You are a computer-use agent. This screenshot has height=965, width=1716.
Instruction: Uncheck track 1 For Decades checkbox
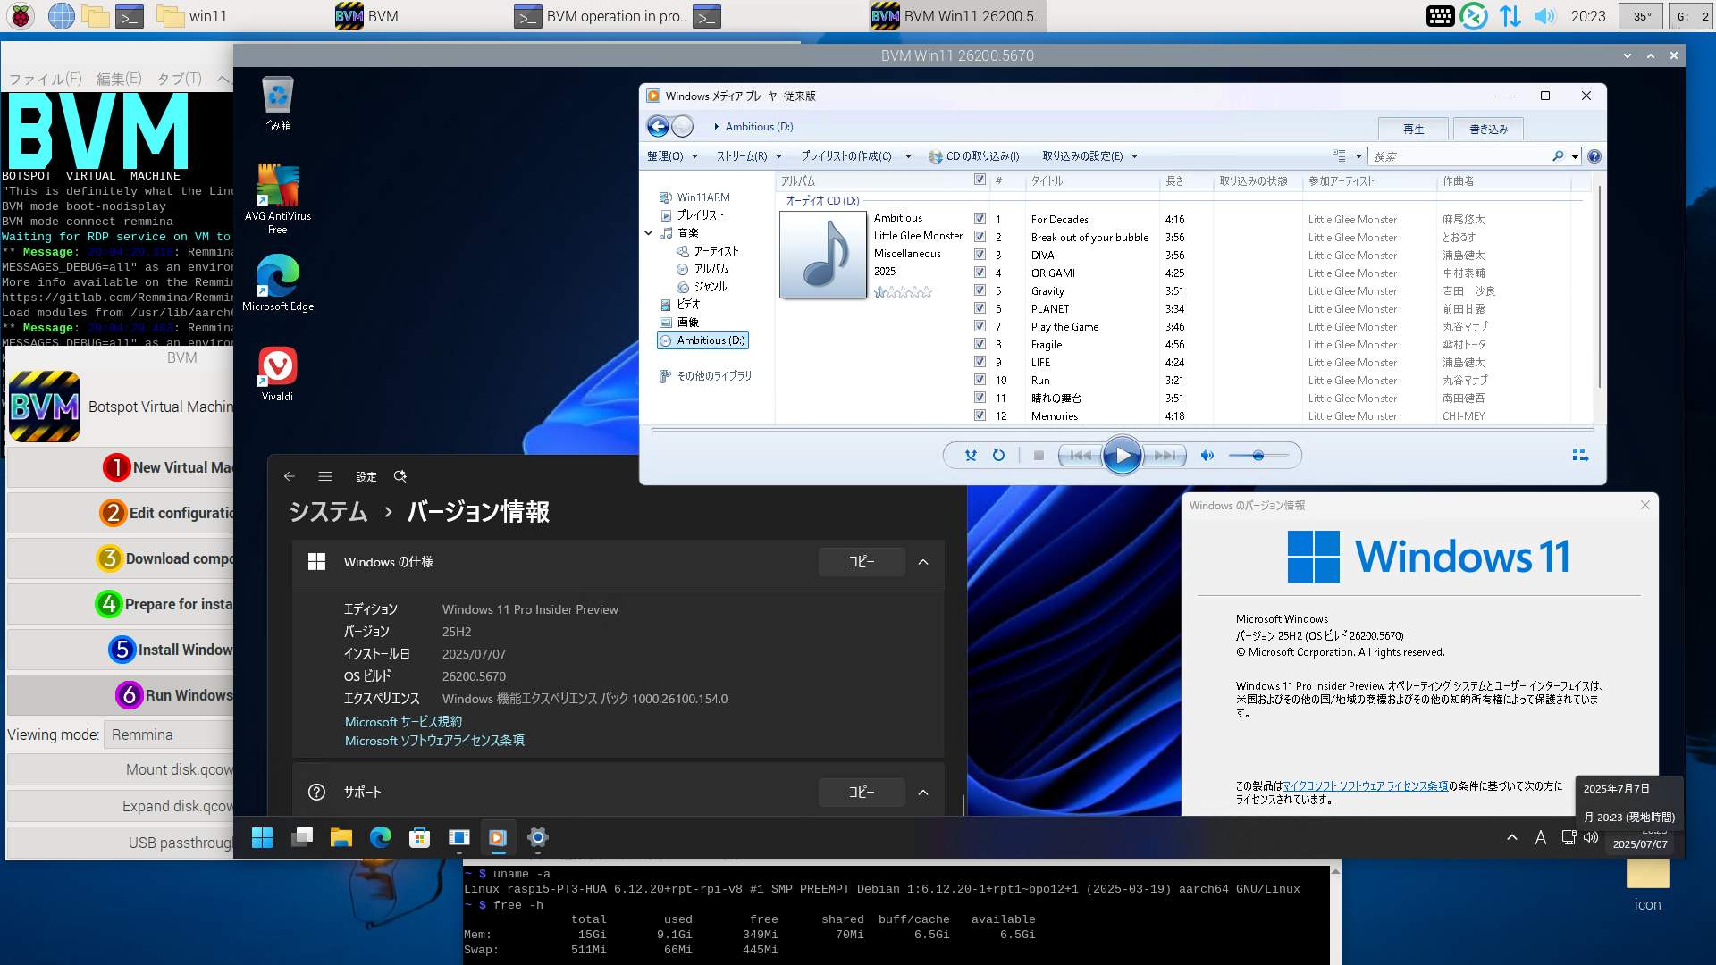pyautogui.click(x=980, y=219)
